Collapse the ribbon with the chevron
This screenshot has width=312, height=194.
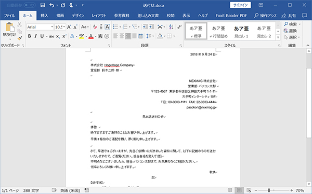(308, 46)
